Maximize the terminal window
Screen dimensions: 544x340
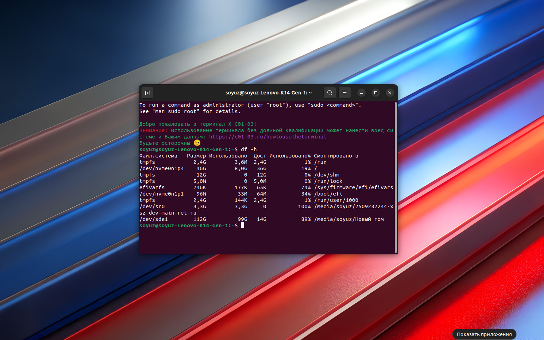point(376,93)
